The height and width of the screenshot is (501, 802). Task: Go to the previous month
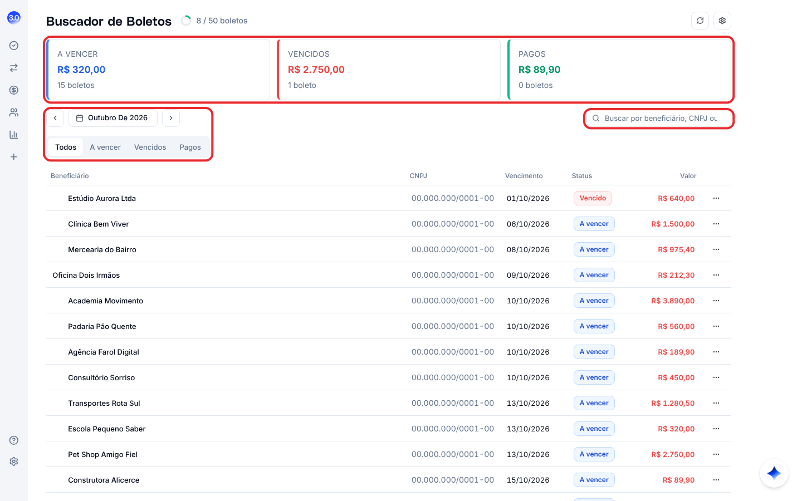[x=55, y=118]
